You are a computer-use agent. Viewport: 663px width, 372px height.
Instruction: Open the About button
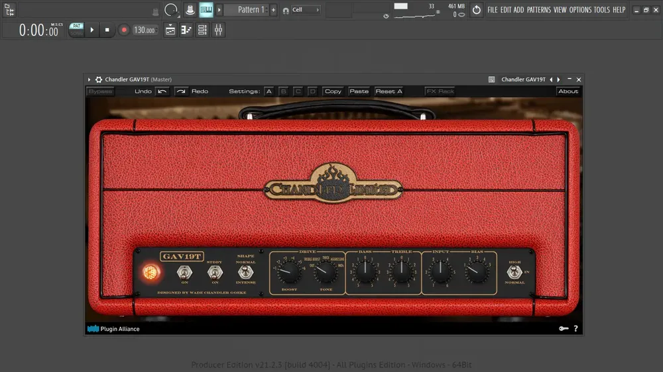568,91
